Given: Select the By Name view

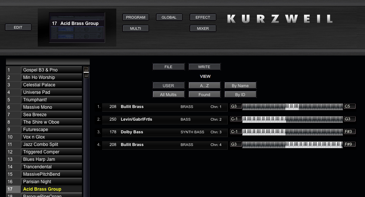Looking at the screenshot, I should point(240,86).
